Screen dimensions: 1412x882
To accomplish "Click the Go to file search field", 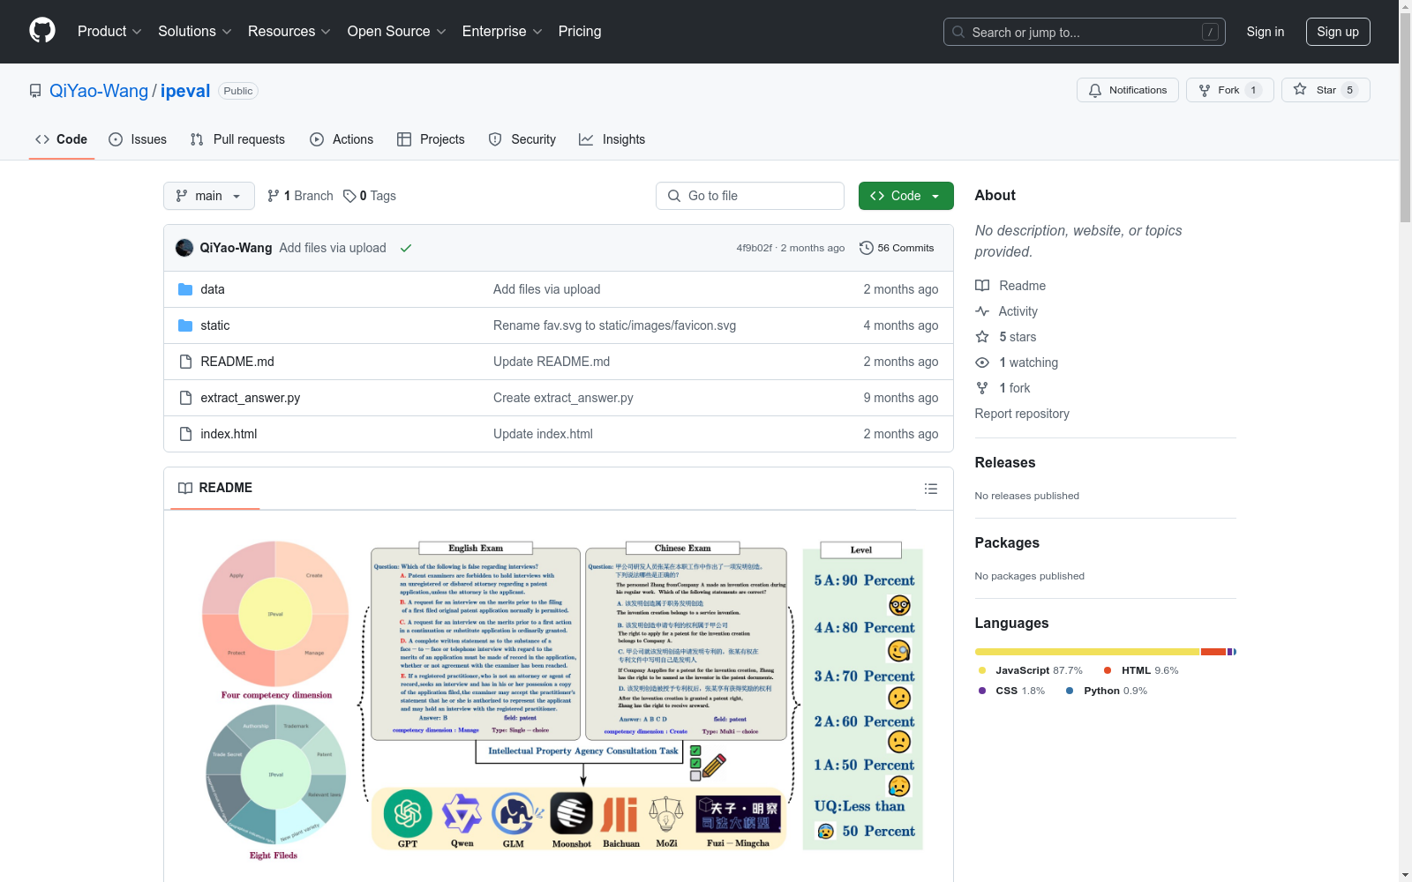I will coord(750,196).
